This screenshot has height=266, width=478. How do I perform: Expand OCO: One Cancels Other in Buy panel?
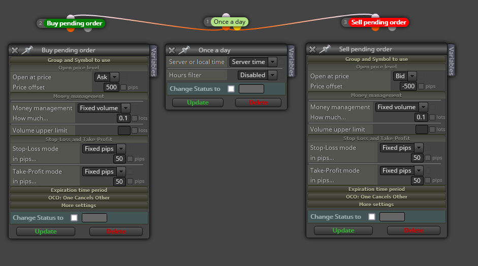(x=79, y=198)
